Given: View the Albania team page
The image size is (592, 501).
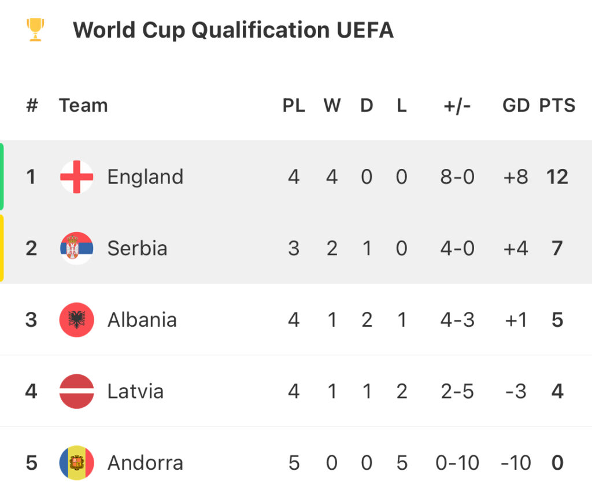Looking at the screenshot, I should (142, 320).
